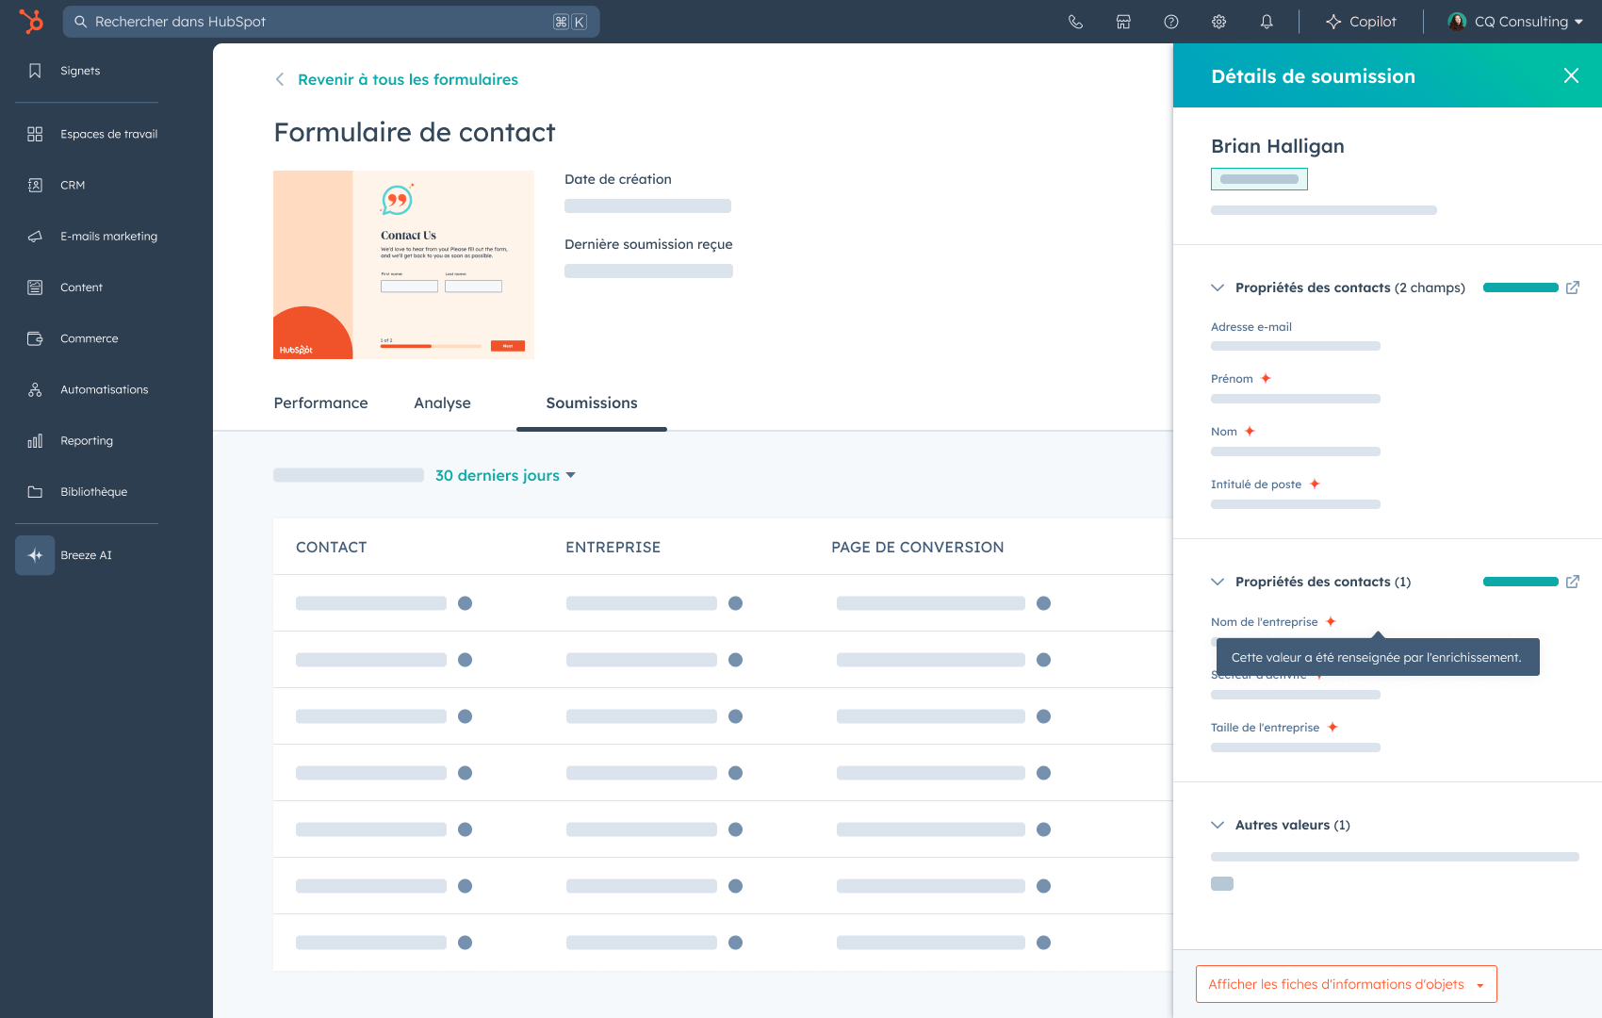1602x1018 pixels.
Task: Switch to the Analyse tab
Action: [x=442, y=402]
